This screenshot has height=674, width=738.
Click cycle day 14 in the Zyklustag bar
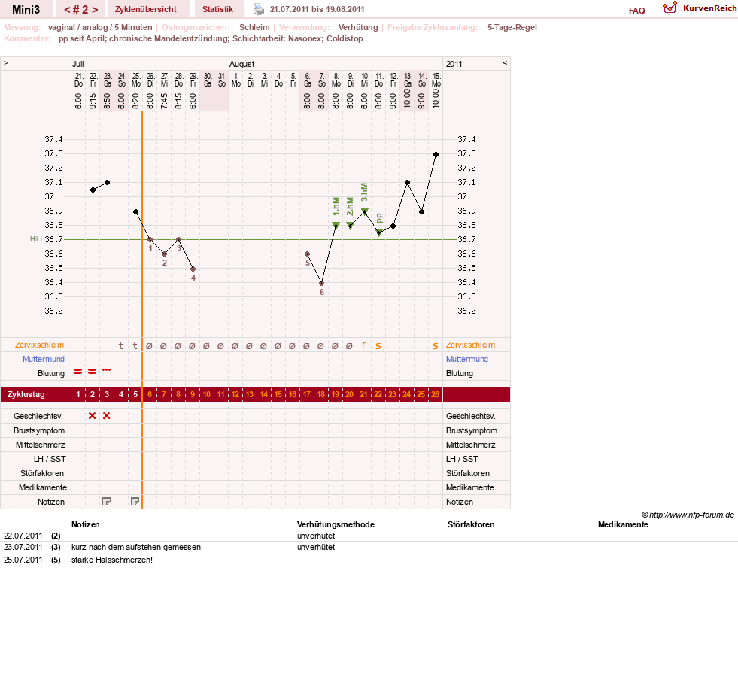click(x=263, y=394)
